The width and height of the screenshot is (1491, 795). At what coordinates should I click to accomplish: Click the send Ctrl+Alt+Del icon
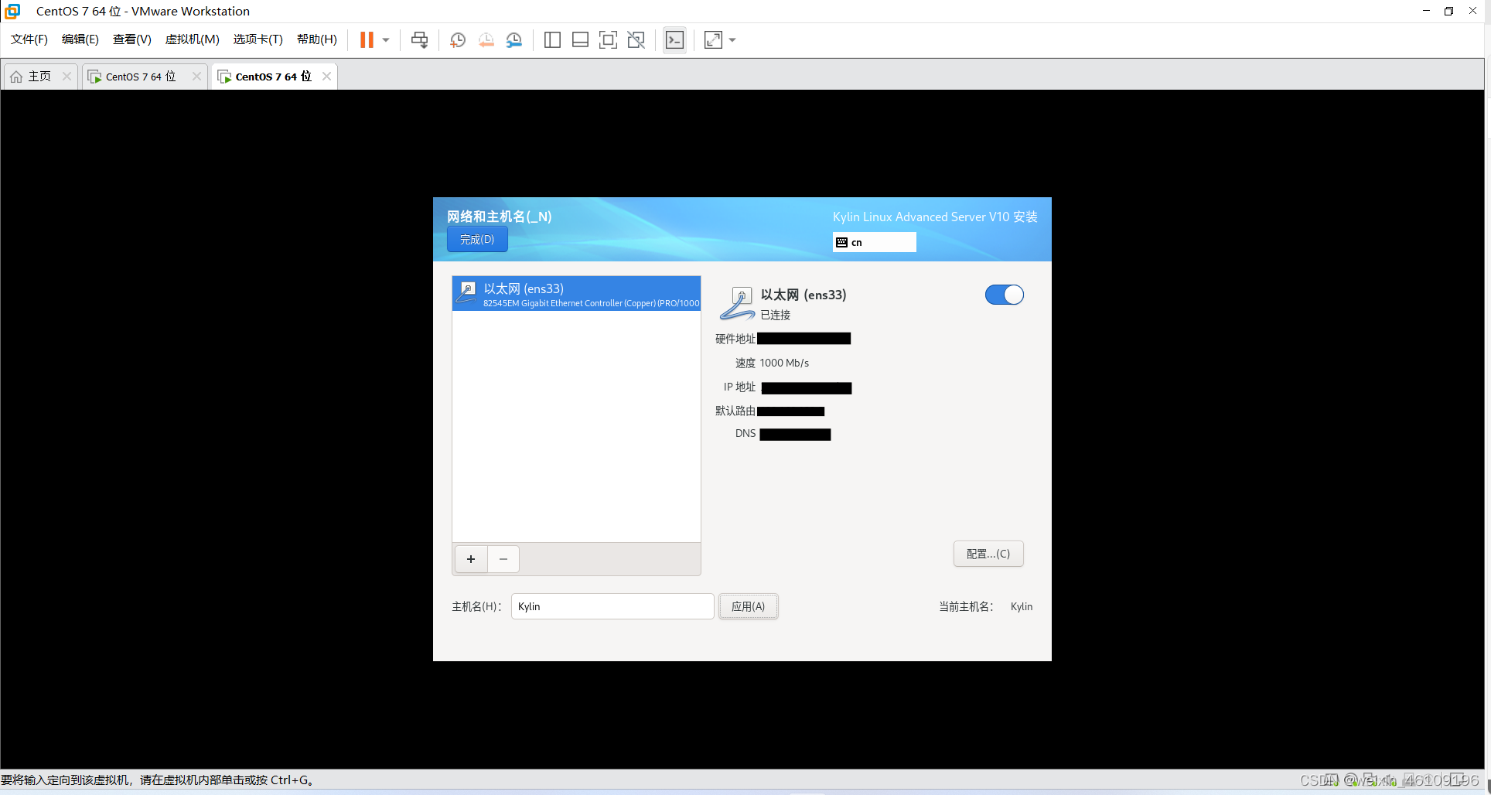[x=419, y=40]
